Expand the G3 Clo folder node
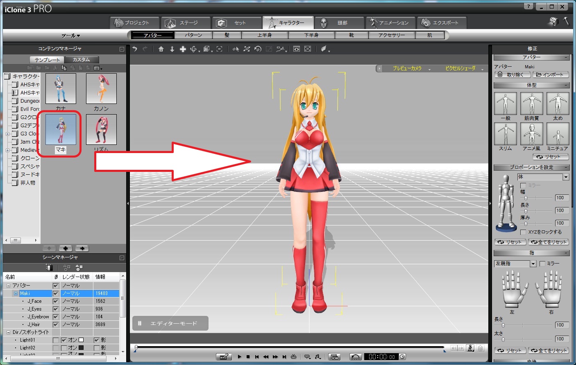The height and width of the screenshot is (365, 576). pyautogui.click(x=7, y=134)
